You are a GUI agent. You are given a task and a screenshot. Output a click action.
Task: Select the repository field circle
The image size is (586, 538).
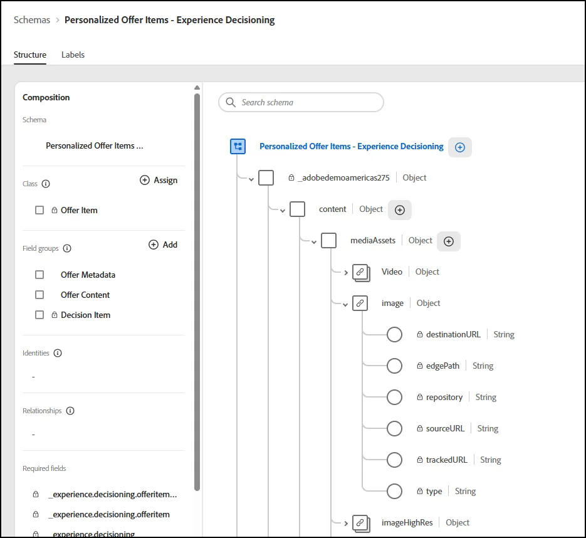(394, 398)
